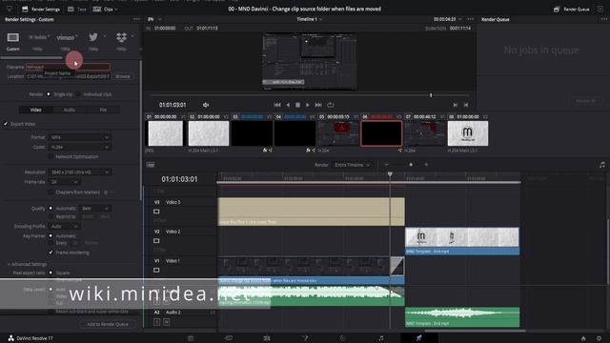610x343 pixels.
Task: Click the Mark Out button in viewer
Action: [x=466, y=105]
